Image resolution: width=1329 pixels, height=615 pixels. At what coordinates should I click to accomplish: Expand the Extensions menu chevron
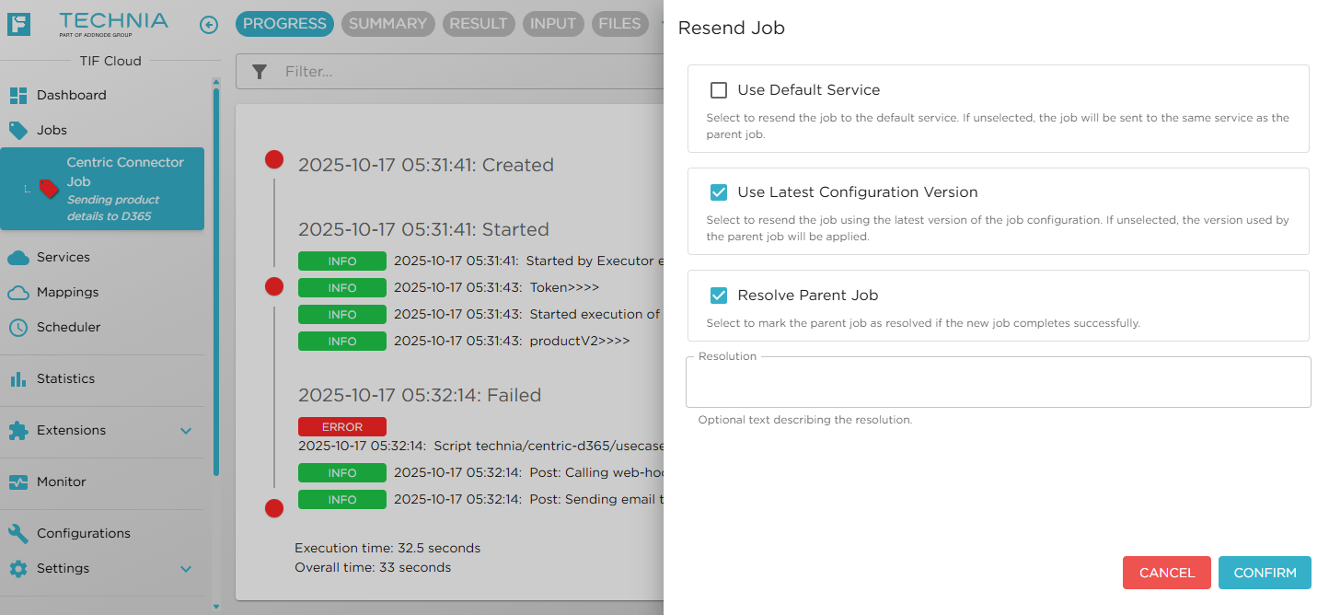(x=186, y=431)
